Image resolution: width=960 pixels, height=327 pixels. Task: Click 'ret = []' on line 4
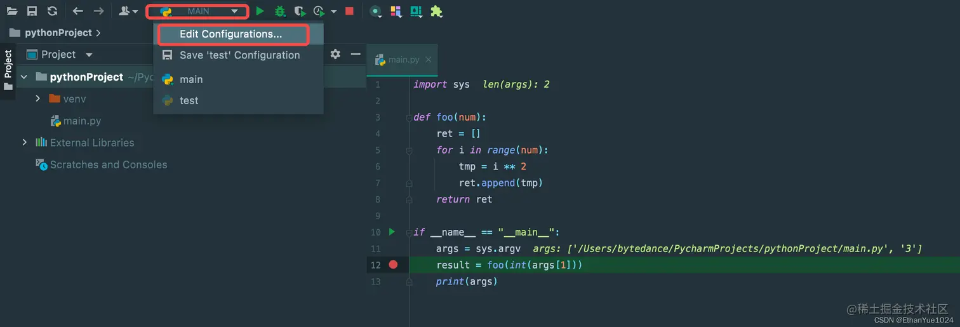coord(458,133)
